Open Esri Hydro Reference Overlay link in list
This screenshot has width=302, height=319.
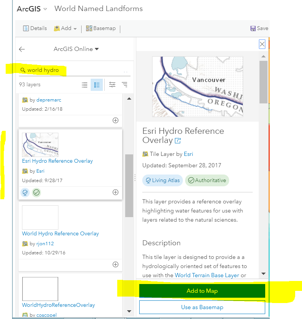point(57,161)
